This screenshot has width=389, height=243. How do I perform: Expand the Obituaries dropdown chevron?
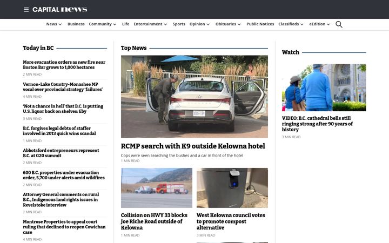239,24
